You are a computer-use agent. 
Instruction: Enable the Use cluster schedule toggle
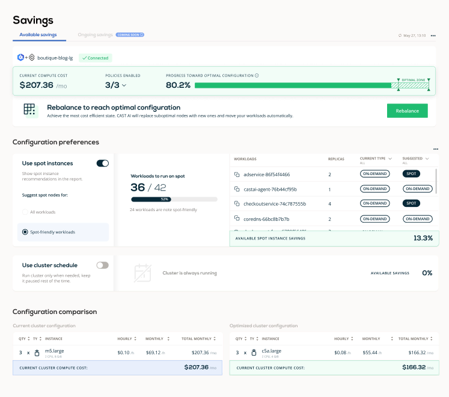pyautogui.click(x=102, y=265)
